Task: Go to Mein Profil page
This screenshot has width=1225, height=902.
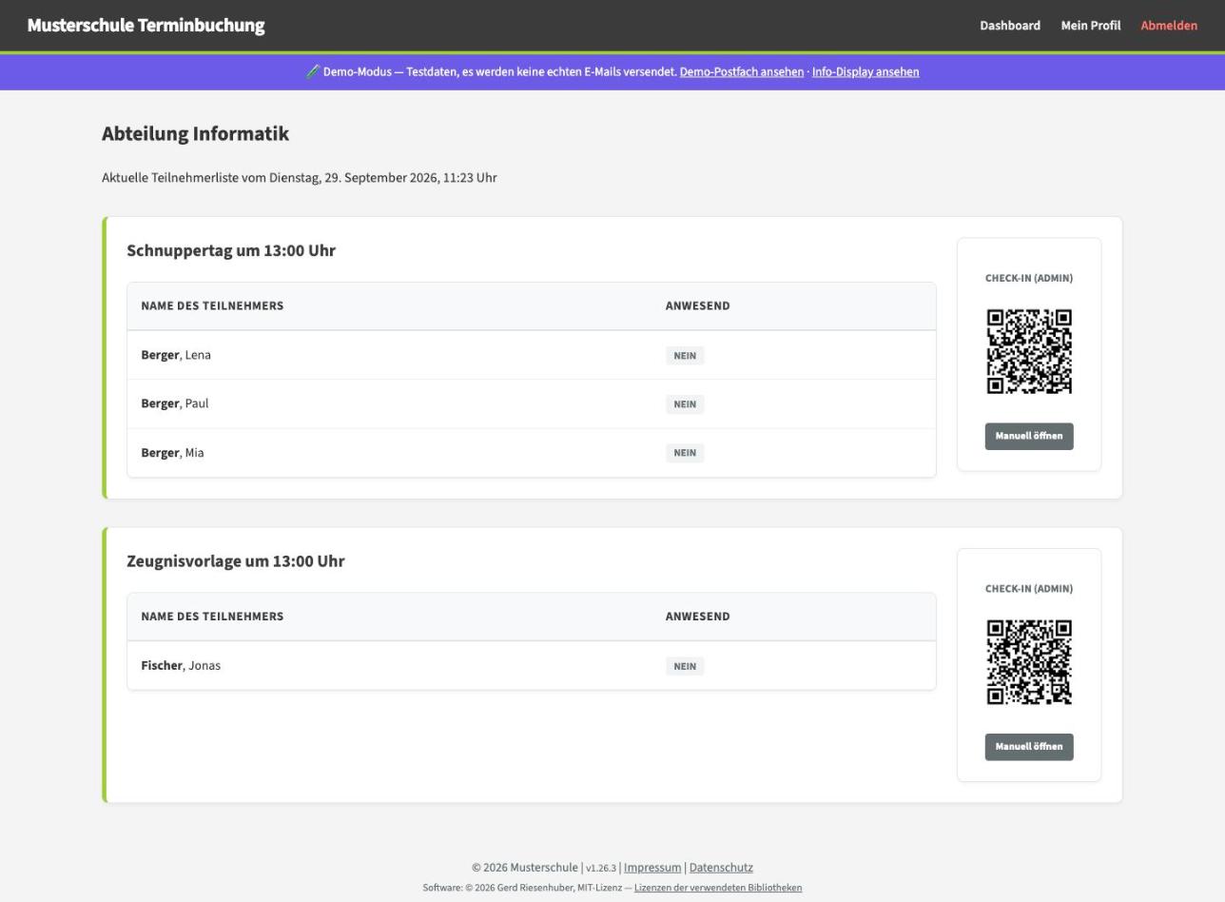Action: [1090, 26]
